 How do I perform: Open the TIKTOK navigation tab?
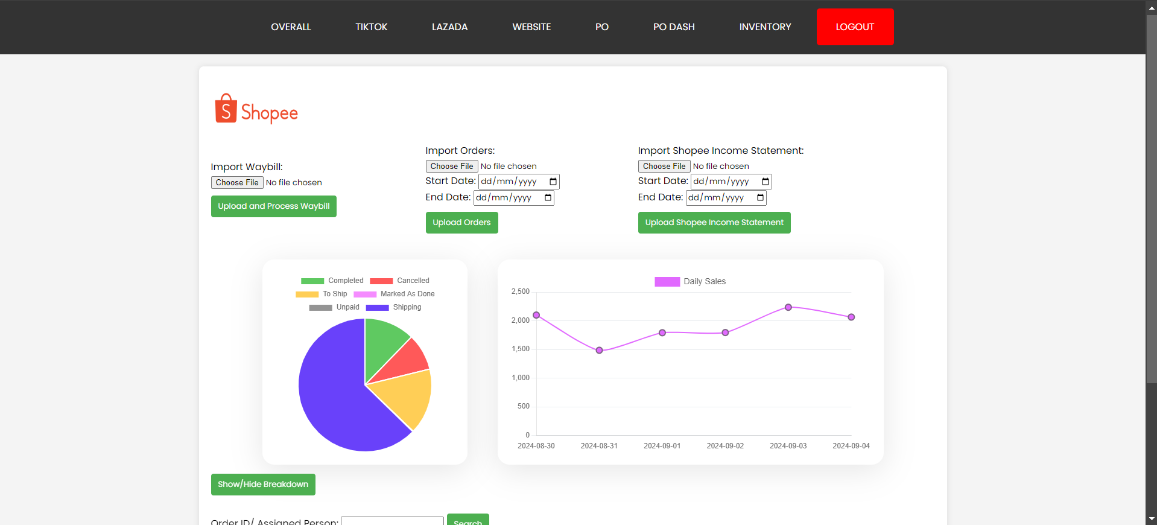(371, 27)
